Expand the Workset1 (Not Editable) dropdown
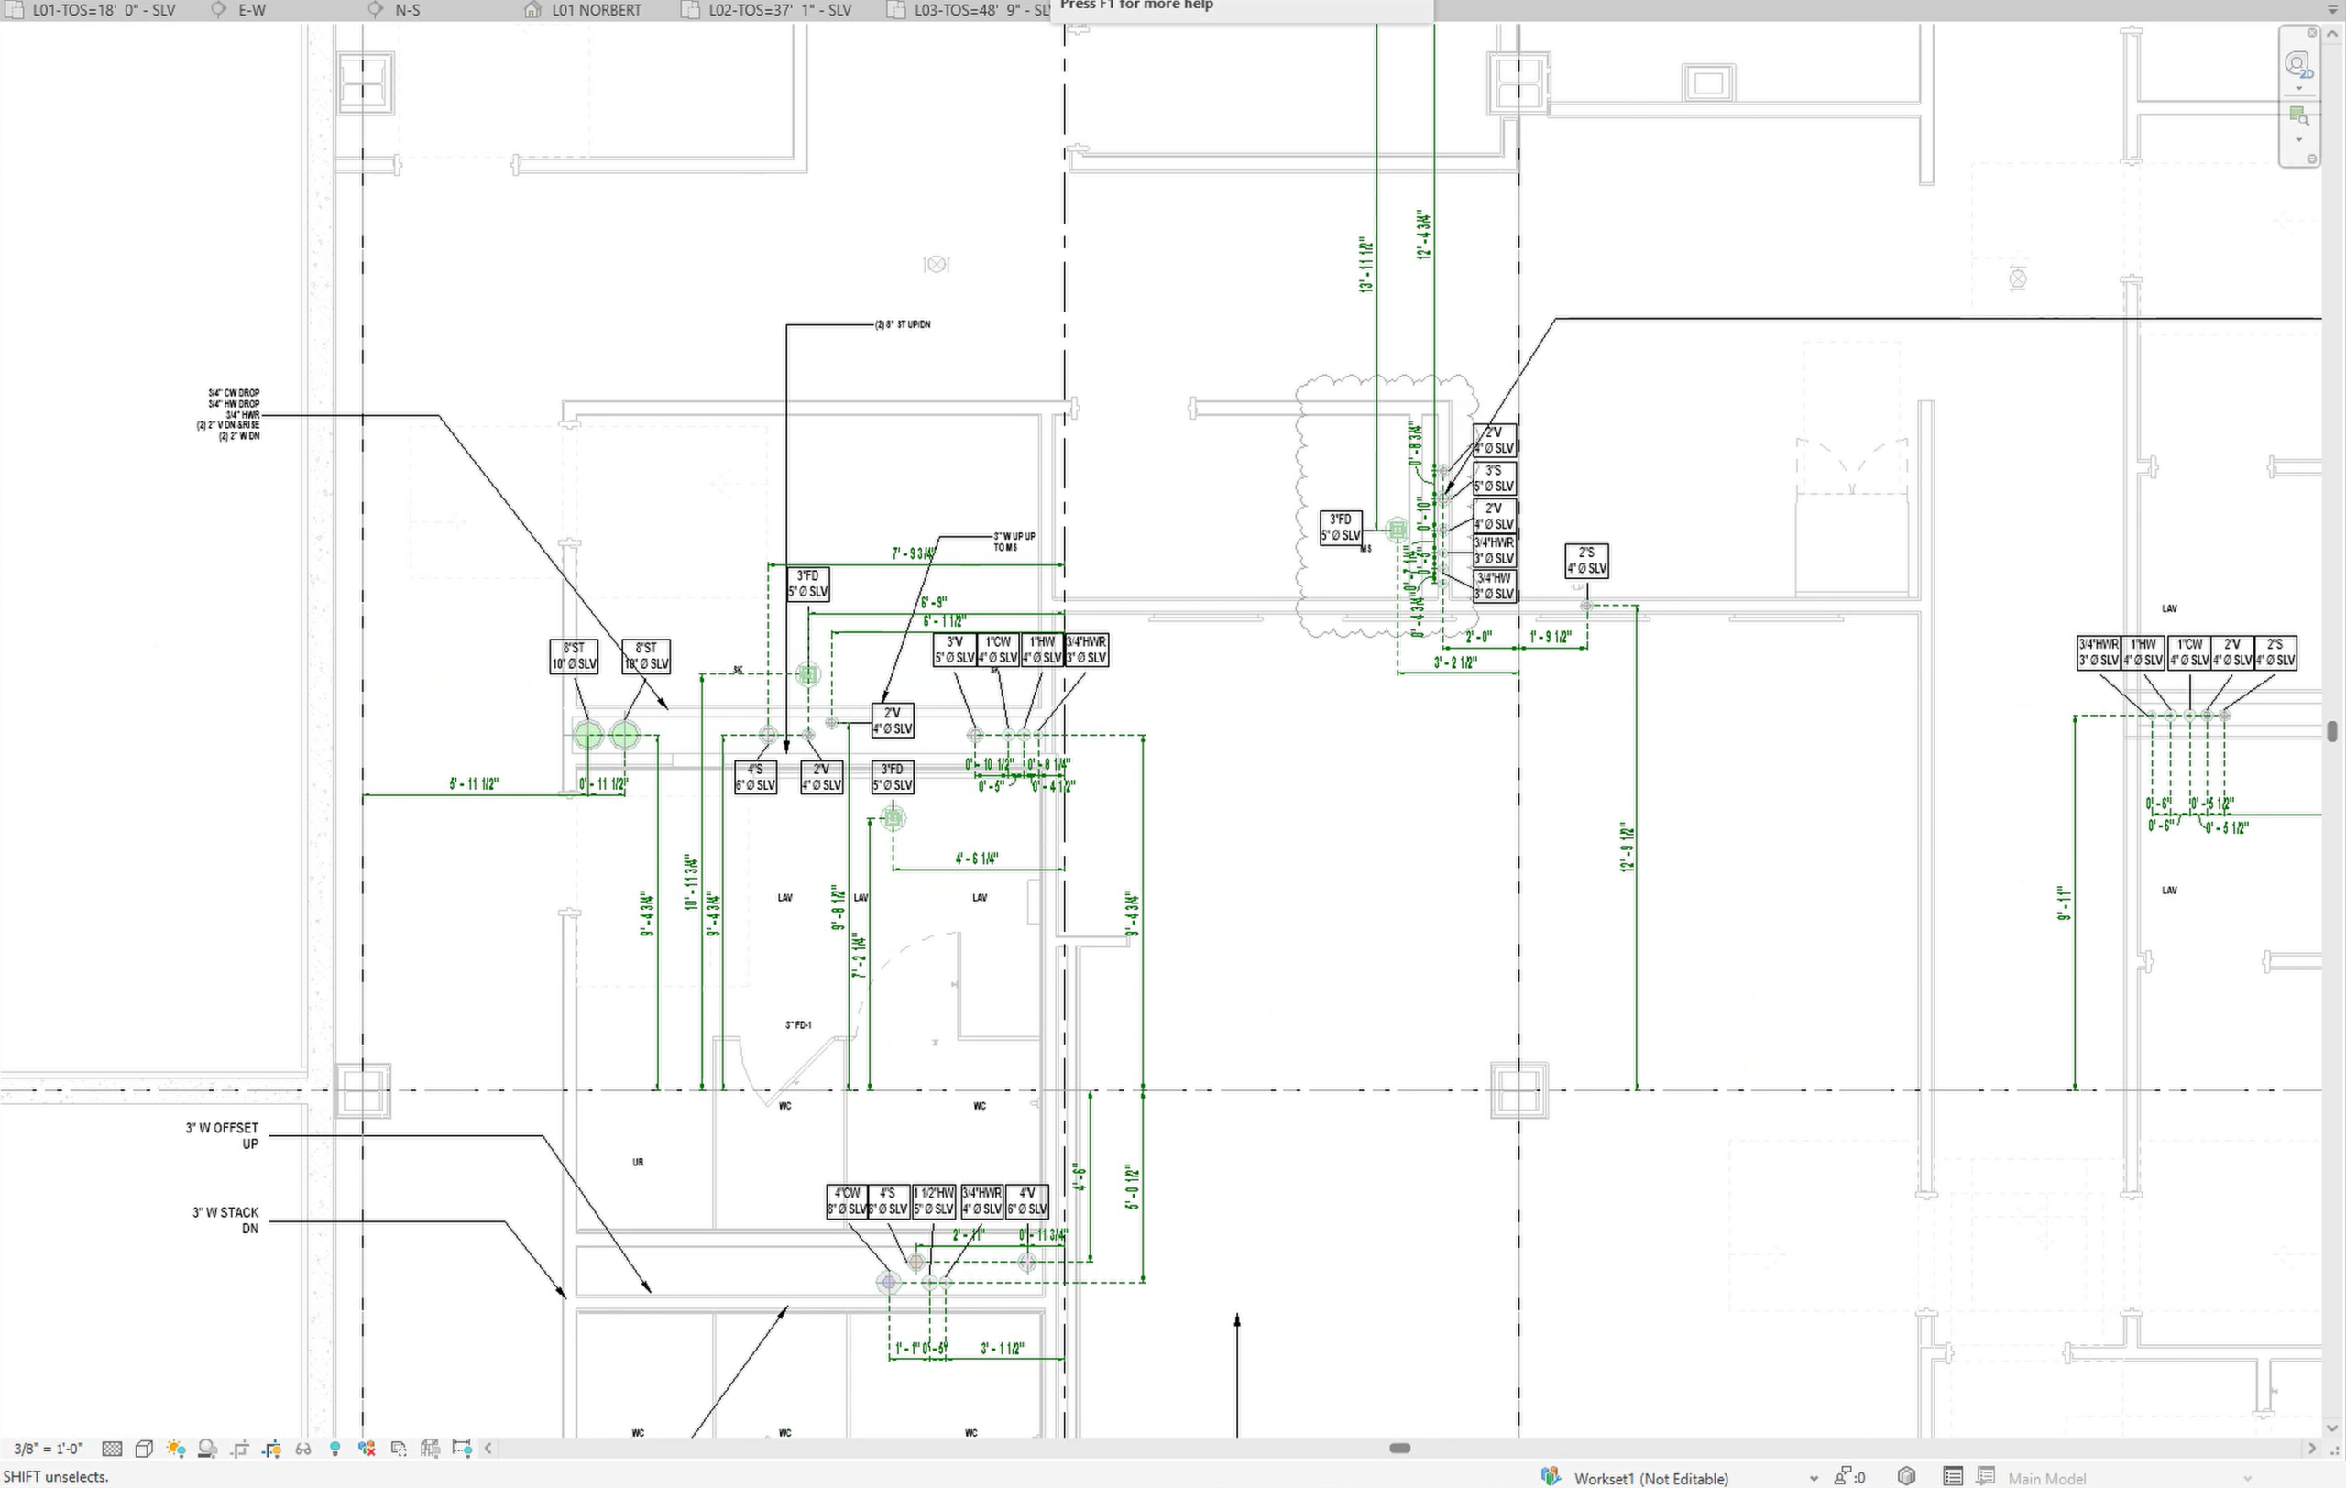 click(x=1812, y=1478)
